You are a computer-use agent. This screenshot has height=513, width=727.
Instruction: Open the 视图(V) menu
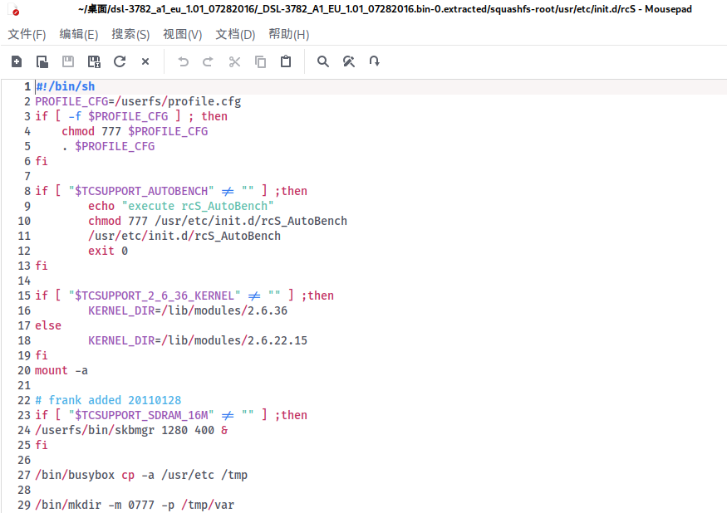click(x=183, y=34)
